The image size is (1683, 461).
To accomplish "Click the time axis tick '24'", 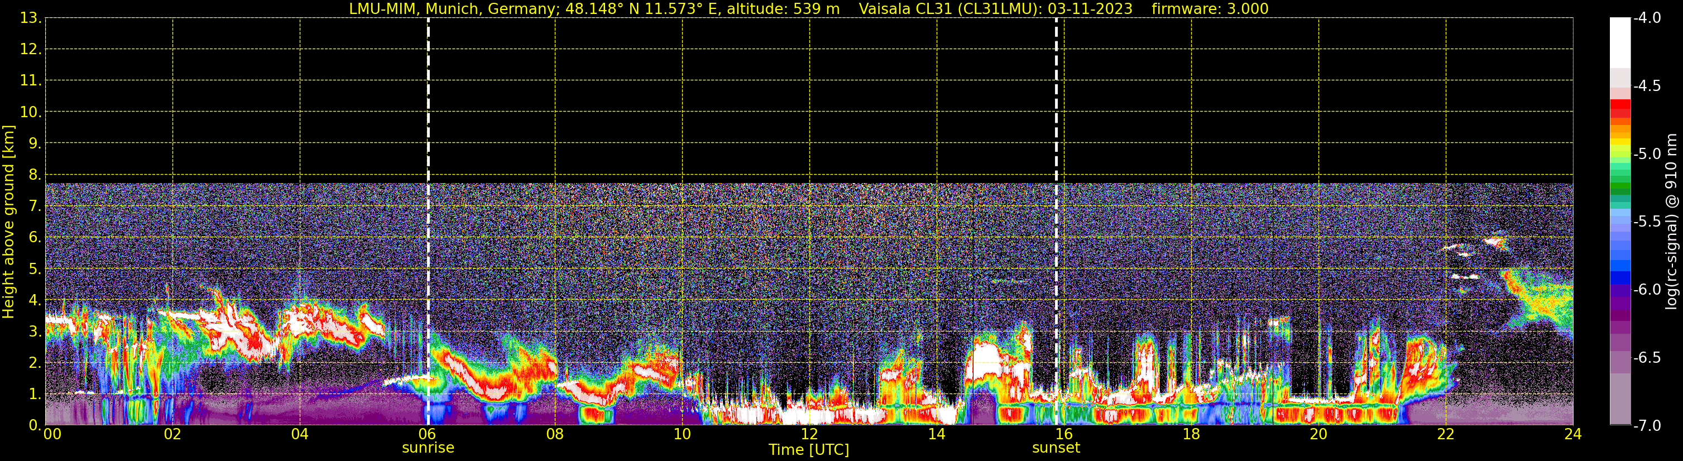I will (x=1573, y=434).
